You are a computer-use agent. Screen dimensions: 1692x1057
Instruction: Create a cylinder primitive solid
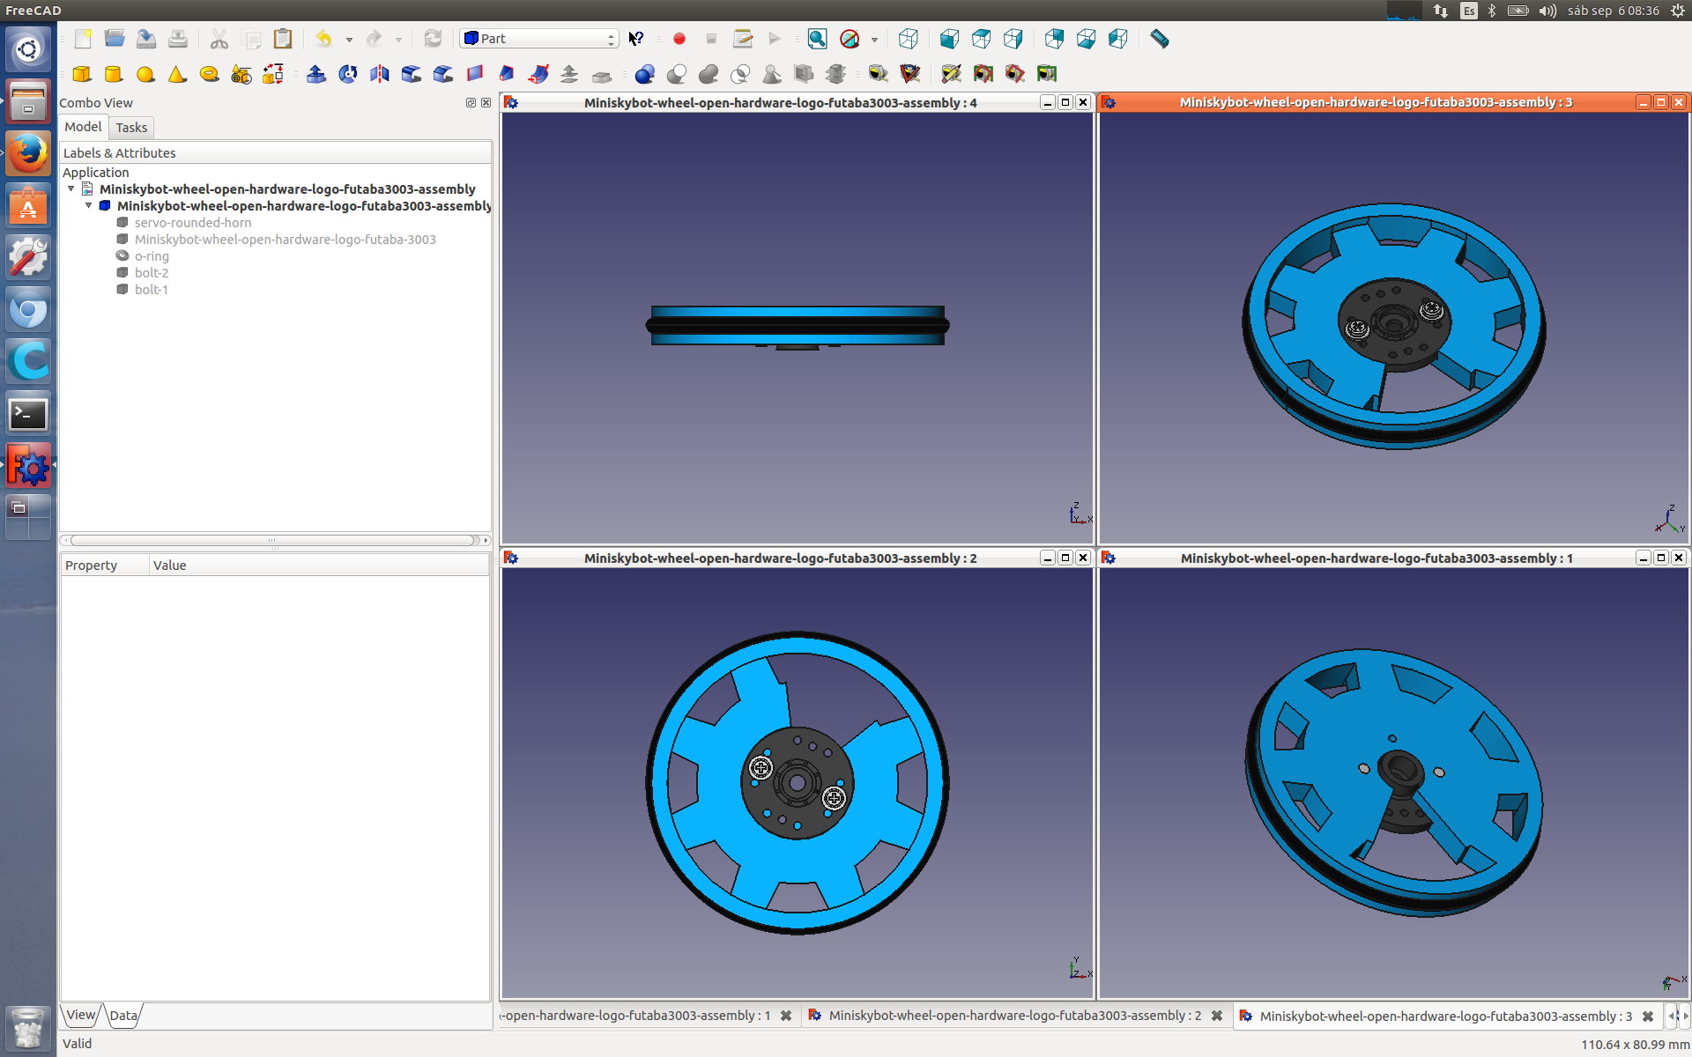(114, 74)
